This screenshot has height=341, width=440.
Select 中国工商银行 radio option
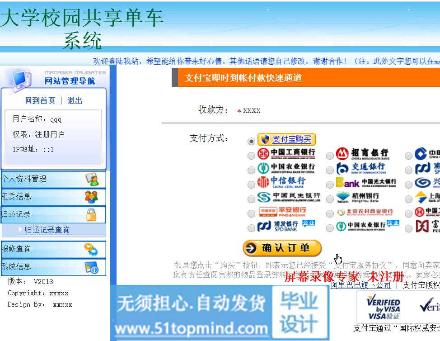pyautogui.click(x=252, y=155)
